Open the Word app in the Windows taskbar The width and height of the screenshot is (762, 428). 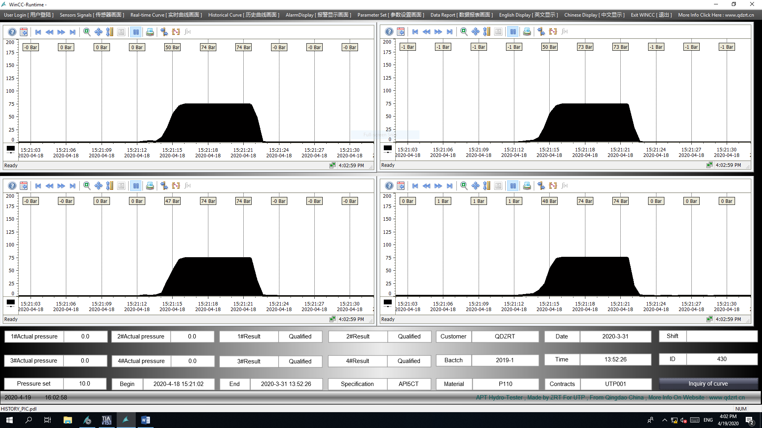click(145, 420)
